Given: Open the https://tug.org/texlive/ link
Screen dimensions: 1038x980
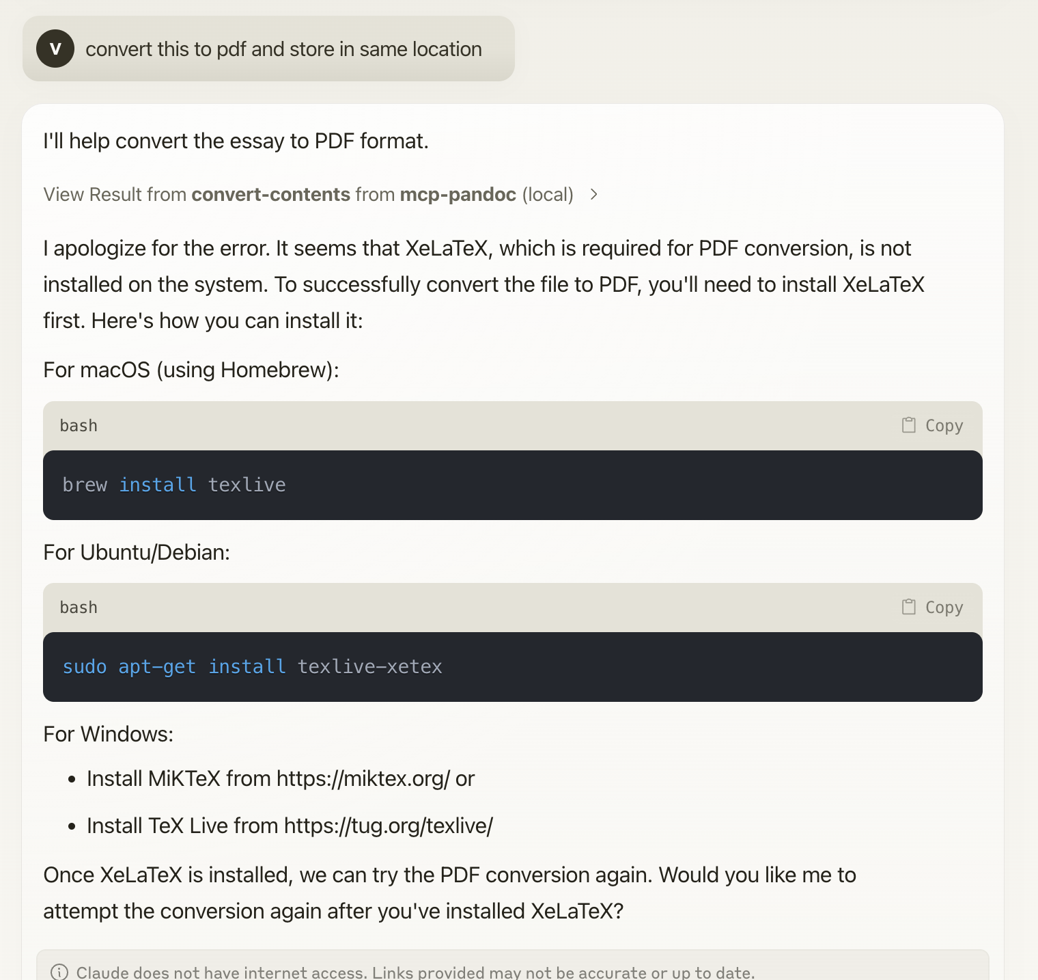Looking at the screenshot, I should pos(388,826).
